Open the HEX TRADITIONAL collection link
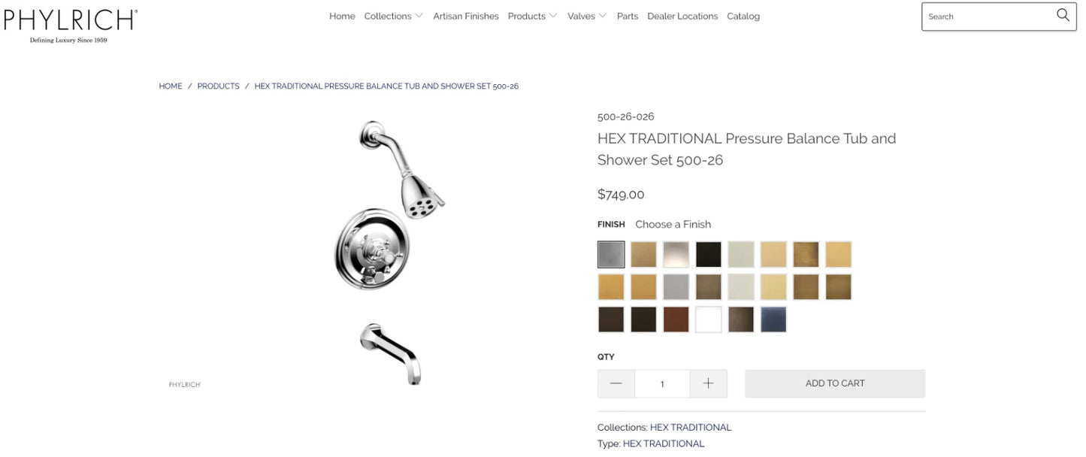Viewport: 1086px width, 457px height. [x=691, y=427]
